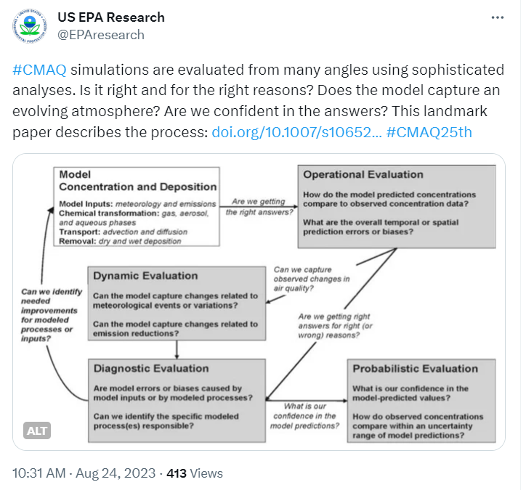
Task: Click 'What is our confidence' diagram label
Action: 305,416
